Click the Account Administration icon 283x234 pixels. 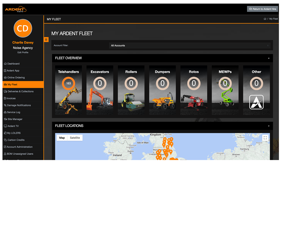tap(5, 147)
